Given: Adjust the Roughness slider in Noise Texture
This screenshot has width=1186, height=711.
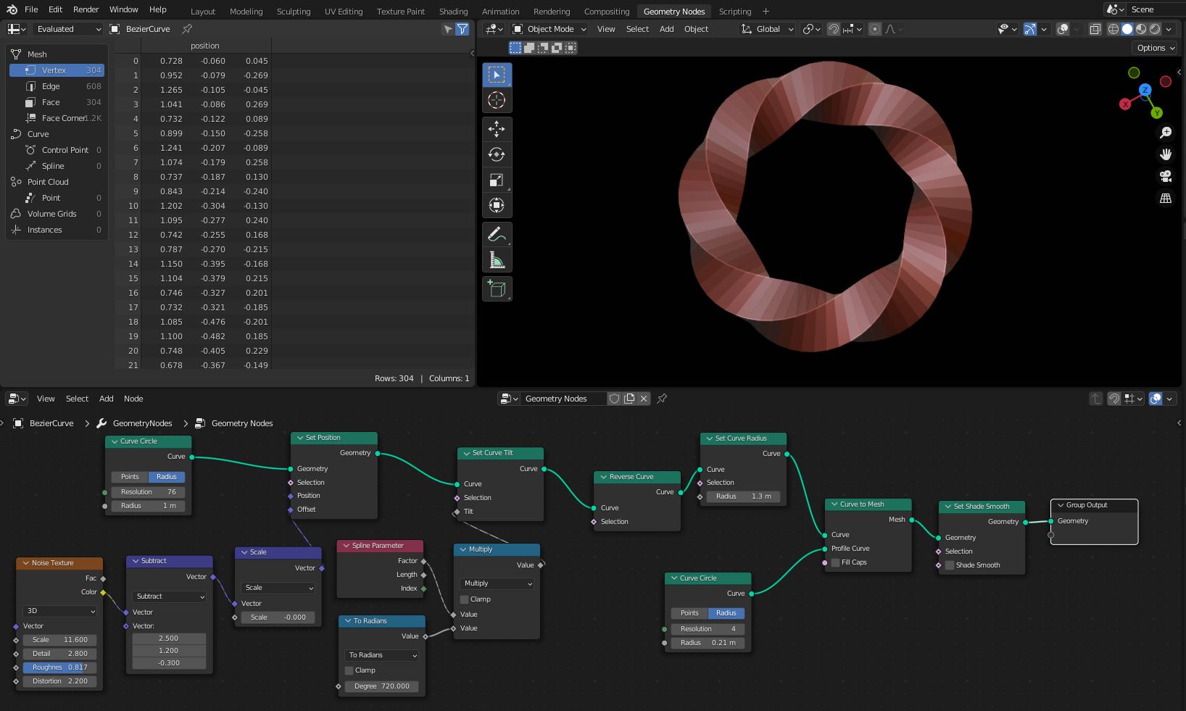Looking at the screenshot, I should point(60,668).
